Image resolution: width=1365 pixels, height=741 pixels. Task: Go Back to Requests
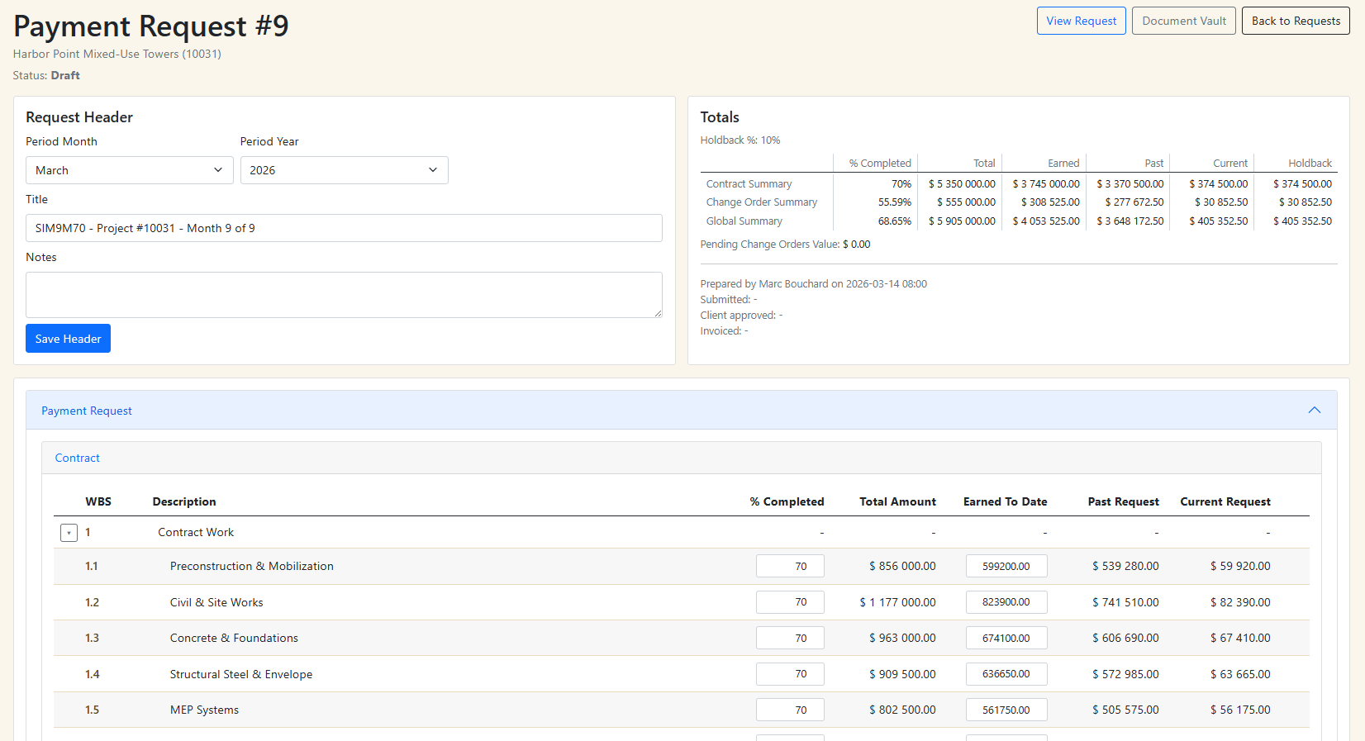tap(1295, 21)
